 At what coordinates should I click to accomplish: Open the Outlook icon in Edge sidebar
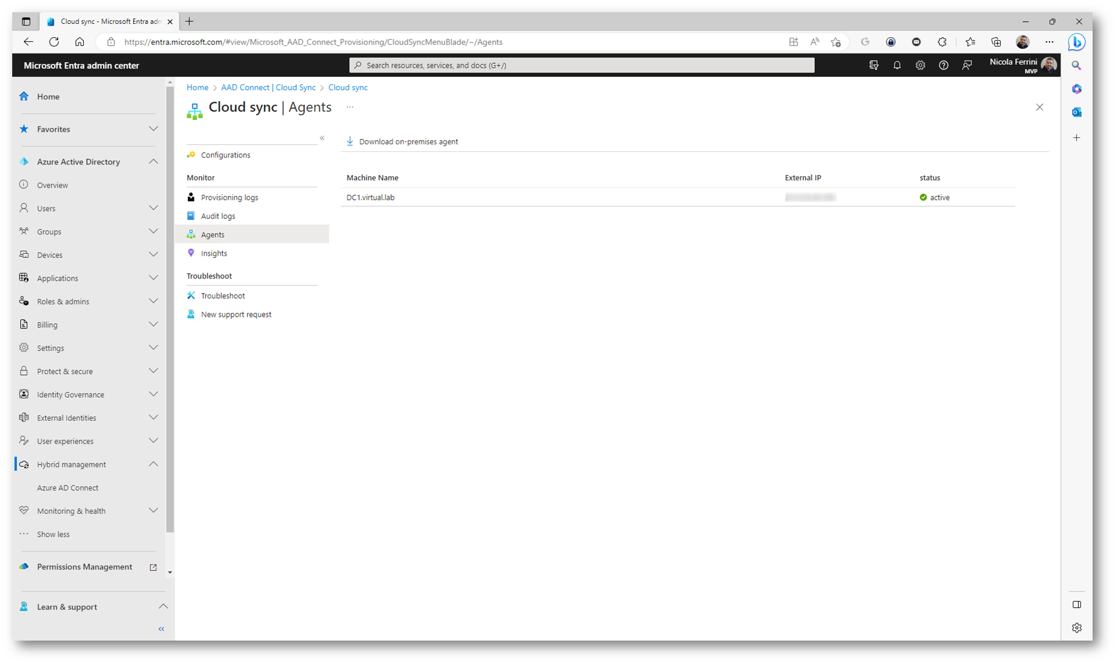coord(1076,112)
